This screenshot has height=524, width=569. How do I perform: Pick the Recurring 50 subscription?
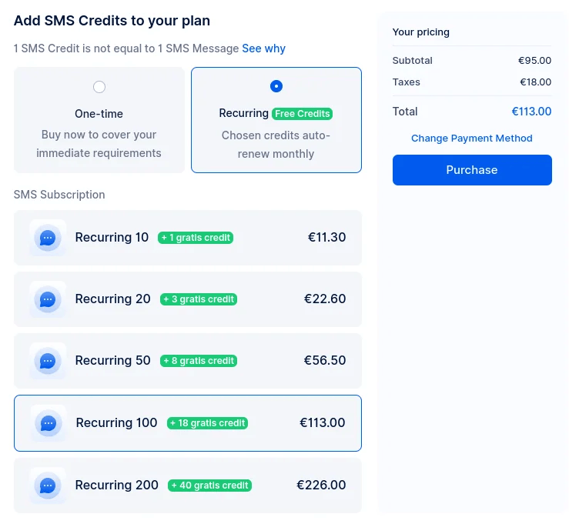(188, 361)
